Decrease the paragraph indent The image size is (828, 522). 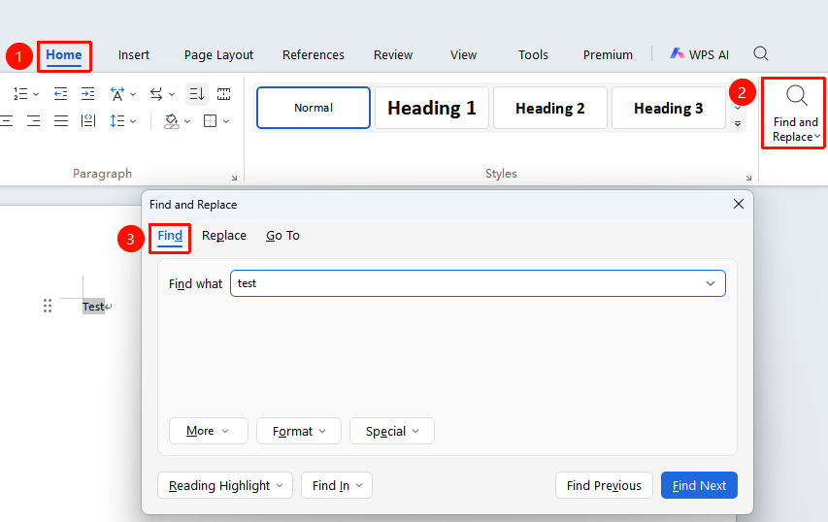(61, 94)
